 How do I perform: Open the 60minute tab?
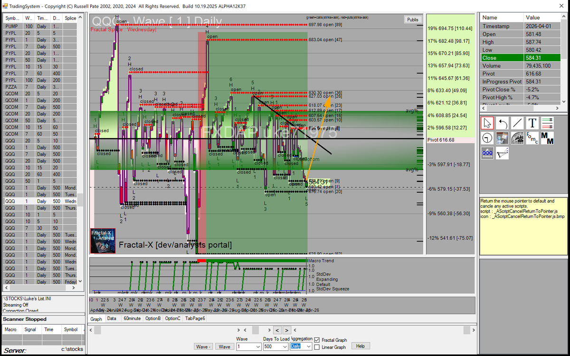[x=132, y=319]
